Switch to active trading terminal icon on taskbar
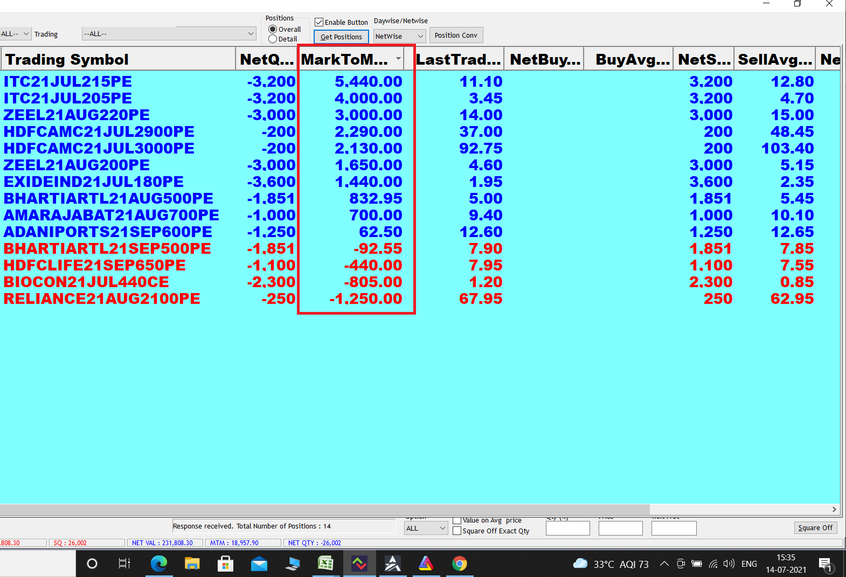The width and height of the screenshot is (846, 577). (x=359, y=564)
